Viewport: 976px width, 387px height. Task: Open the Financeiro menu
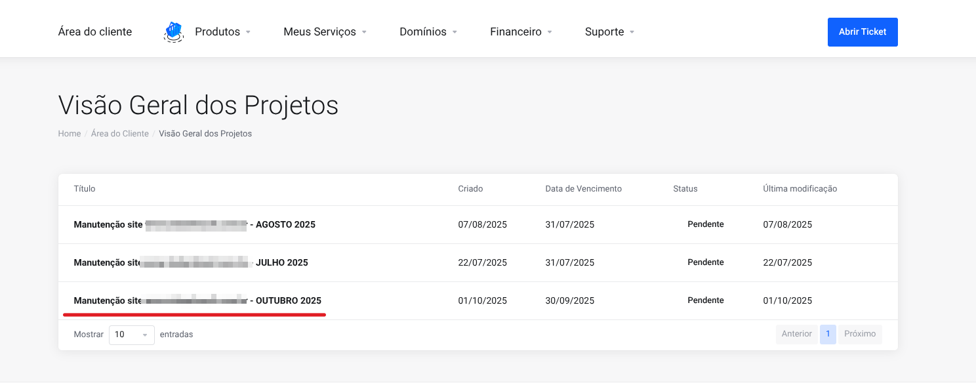point(521,31)
